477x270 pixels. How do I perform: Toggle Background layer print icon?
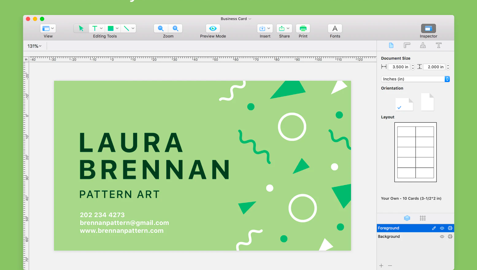click(450, 237)
